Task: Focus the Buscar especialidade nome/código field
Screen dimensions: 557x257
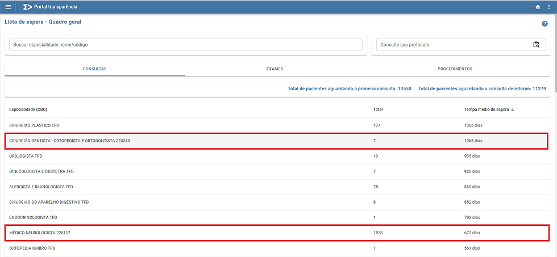Action: 185,45
